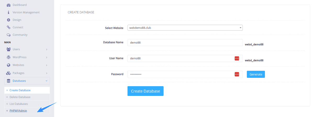Click the MAIN section label
This screenshot has width=314, height=117.
(x=7, y=42)
